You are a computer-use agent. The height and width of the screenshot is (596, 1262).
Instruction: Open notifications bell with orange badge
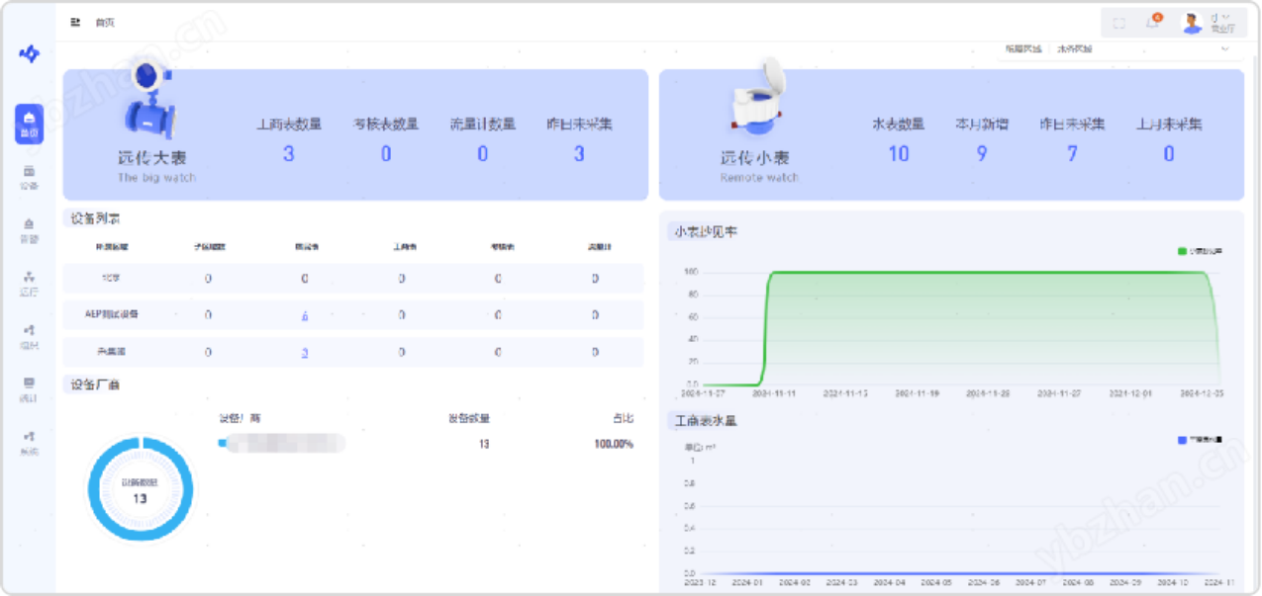point(1152,23)
